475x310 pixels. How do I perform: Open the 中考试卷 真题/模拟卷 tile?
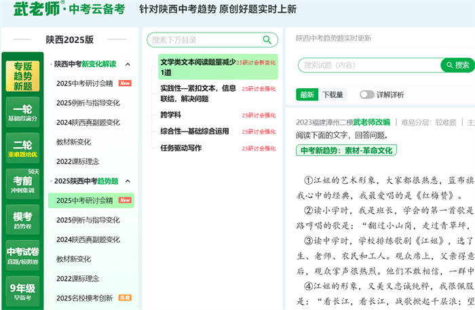point(22,256)
